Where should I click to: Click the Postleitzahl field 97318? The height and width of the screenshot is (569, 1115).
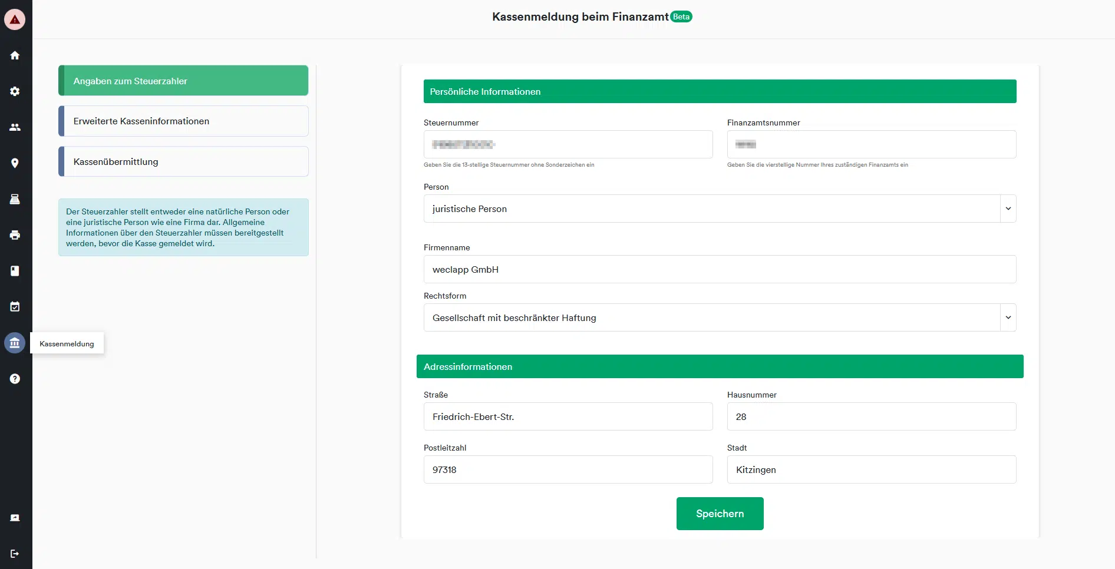click(x=568, y=469)
